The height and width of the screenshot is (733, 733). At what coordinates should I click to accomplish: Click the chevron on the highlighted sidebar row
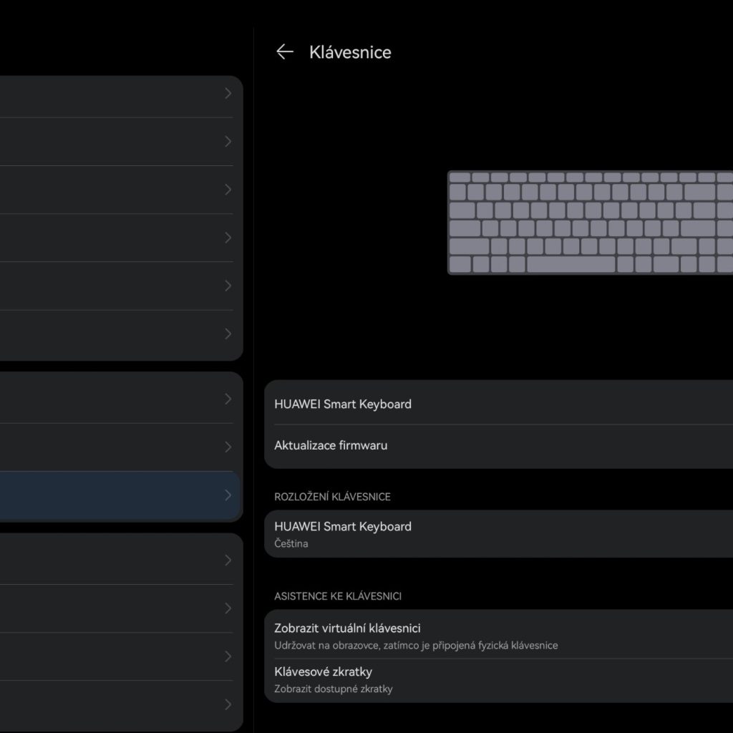(228, 495)
